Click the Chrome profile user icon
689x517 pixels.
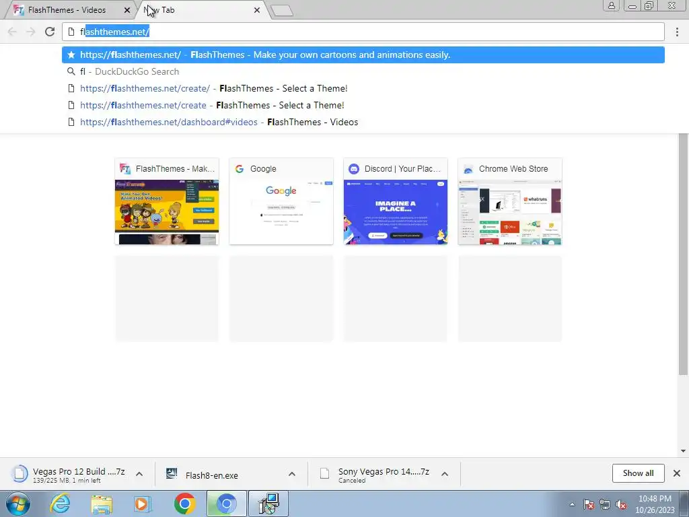tap(611, 5)
